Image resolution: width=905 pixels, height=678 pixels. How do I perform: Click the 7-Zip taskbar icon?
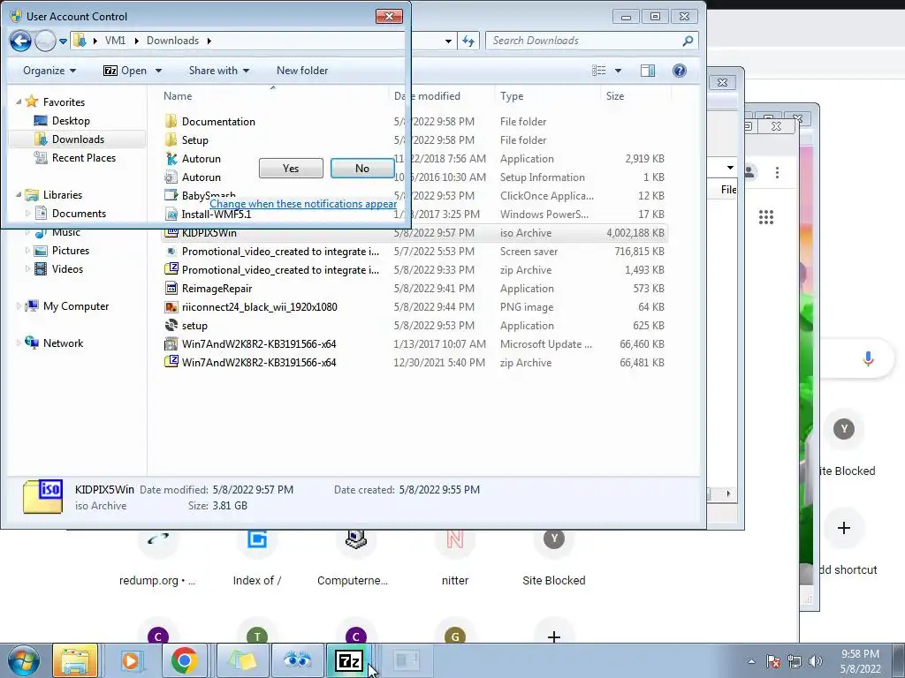tap(349, 660)
